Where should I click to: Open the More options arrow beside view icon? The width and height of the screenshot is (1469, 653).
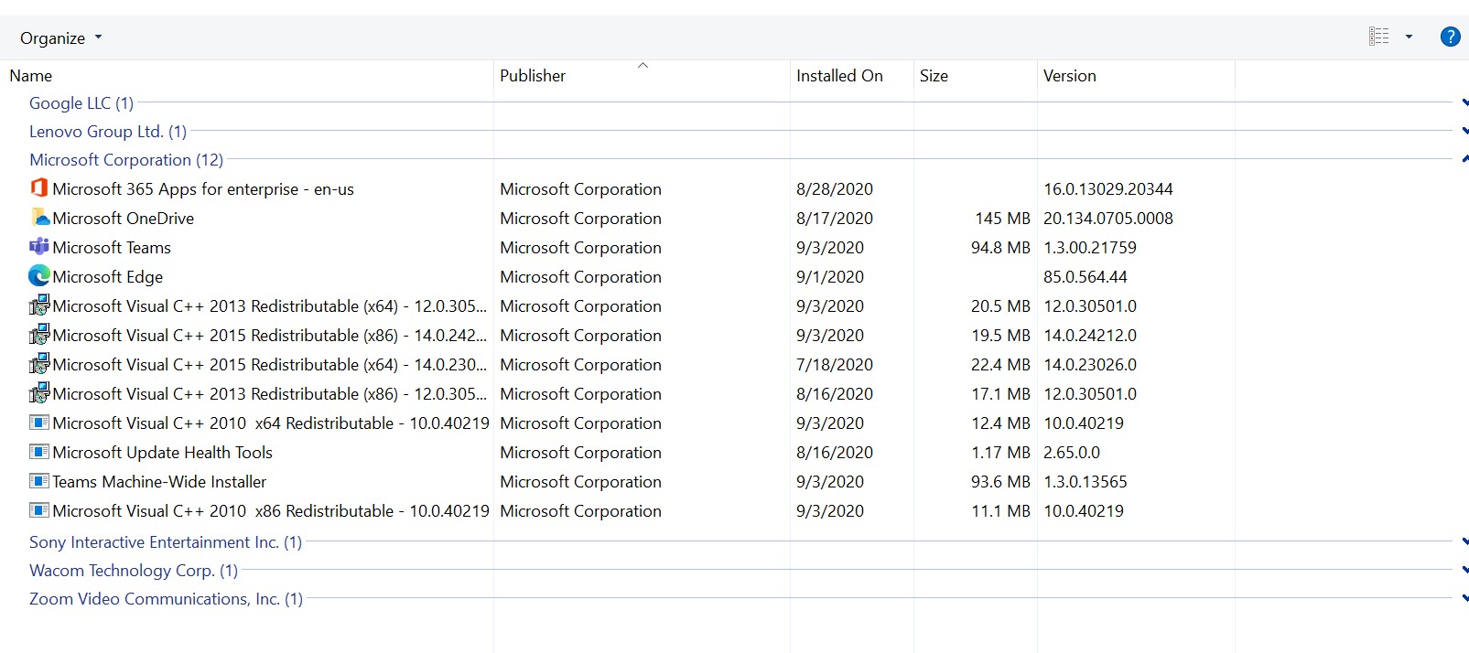click(x=1409, y=37)
